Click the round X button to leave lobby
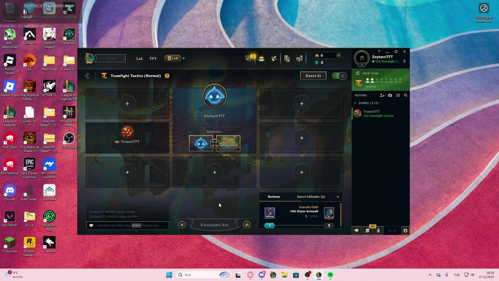The image size is (499, 281). point(182,225)
